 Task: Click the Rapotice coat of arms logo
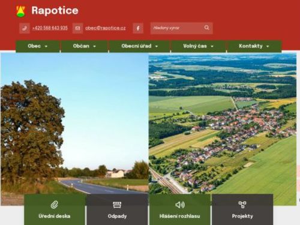point(20,11)
